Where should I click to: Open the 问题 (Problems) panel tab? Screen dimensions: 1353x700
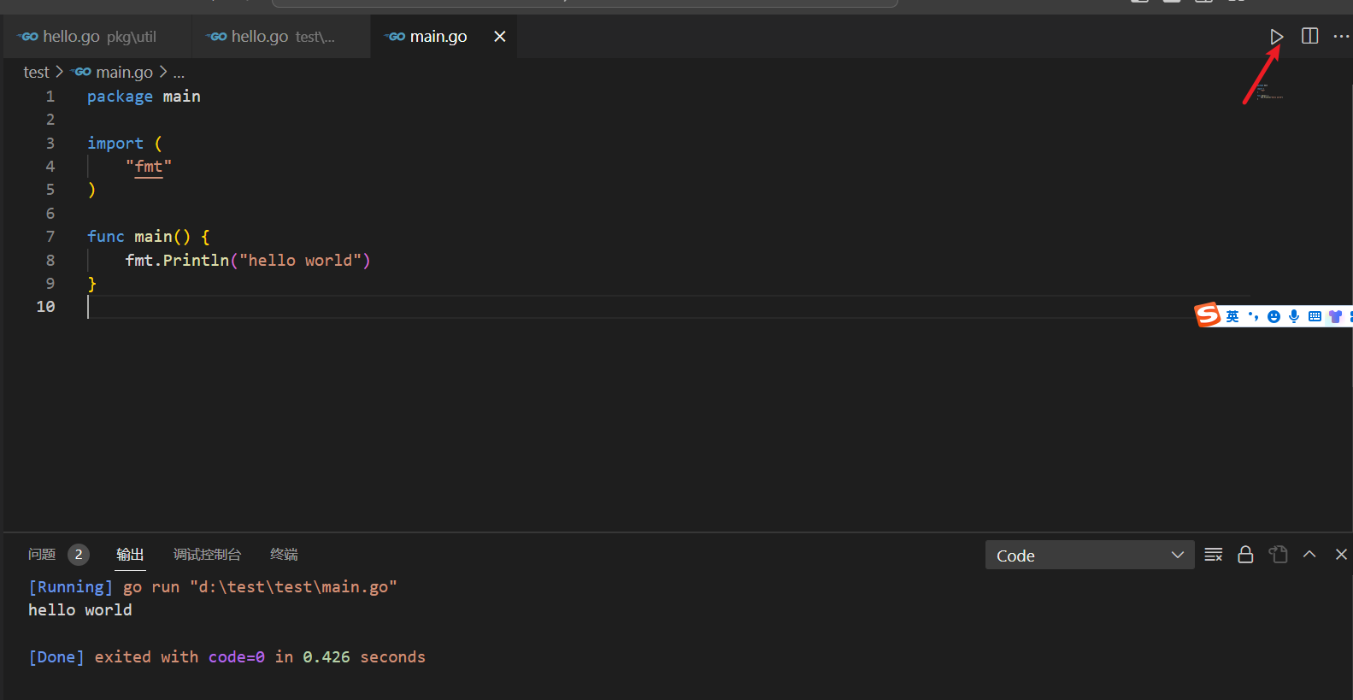tap(42, 555)
